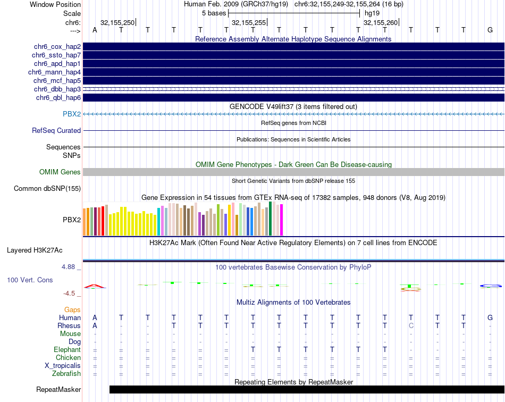
Task: Open RefSeq genes from NCBI title
Action: [x=293, y=123]
